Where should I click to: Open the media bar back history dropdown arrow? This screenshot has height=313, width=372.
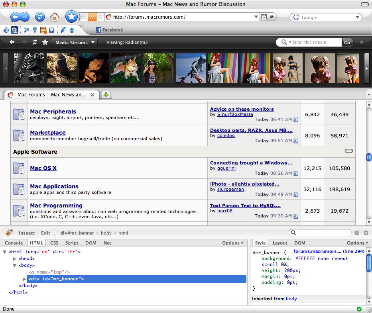(18, 43)
